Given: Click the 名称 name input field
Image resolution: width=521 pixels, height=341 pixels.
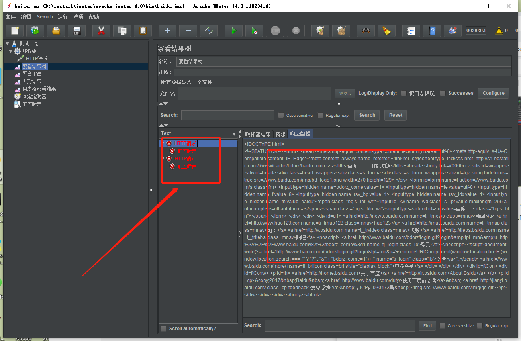Looking at the screenshot, I should (x=344, y=61).
